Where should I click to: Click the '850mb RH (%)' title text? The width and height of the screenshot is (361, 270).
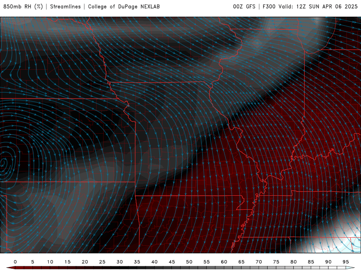[x=23, y=6]
